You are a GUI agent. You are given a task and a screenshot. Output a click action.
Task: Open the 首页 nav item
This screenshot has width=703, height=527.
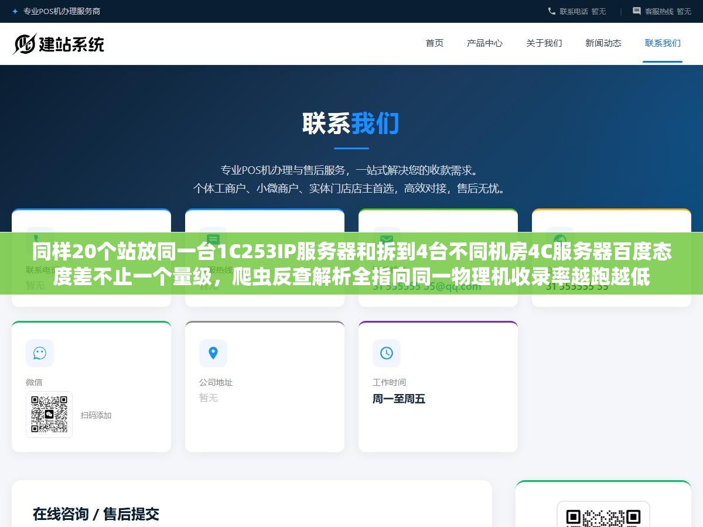click(x=435, y=43)
